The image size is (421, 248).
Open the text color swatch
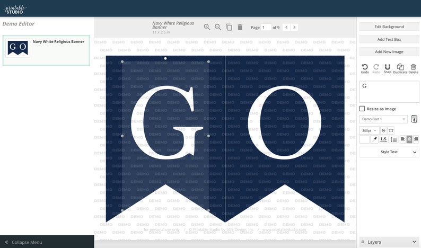point(364,139)
